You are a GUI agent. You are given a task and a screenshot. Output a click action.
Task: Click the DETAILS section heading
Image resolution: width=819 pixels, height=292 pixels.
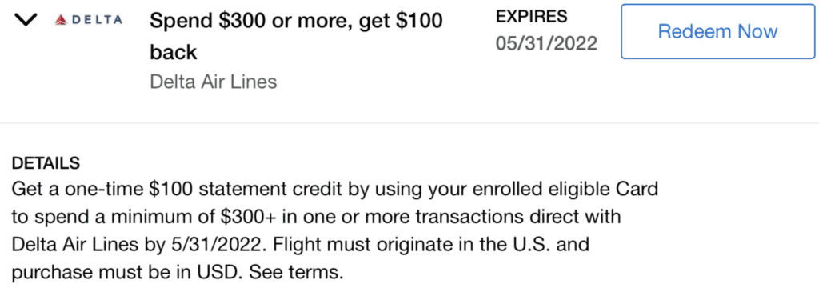point(46,163)
